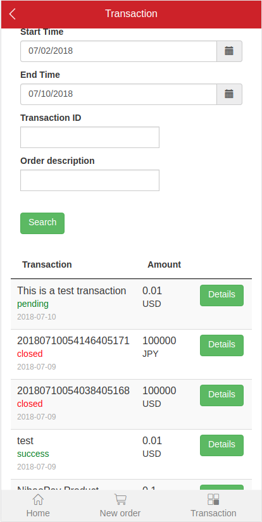
Task: Click the Start Time date field
Action: click(x=118, y=51)
